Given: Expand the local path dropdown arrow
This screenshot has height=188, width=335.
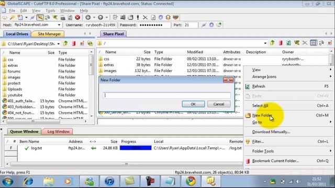Looking at the screenshot, I should [58, 44].
